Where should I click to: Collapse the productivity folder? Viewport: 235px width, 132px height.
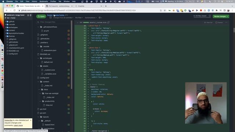click(40, 101)
